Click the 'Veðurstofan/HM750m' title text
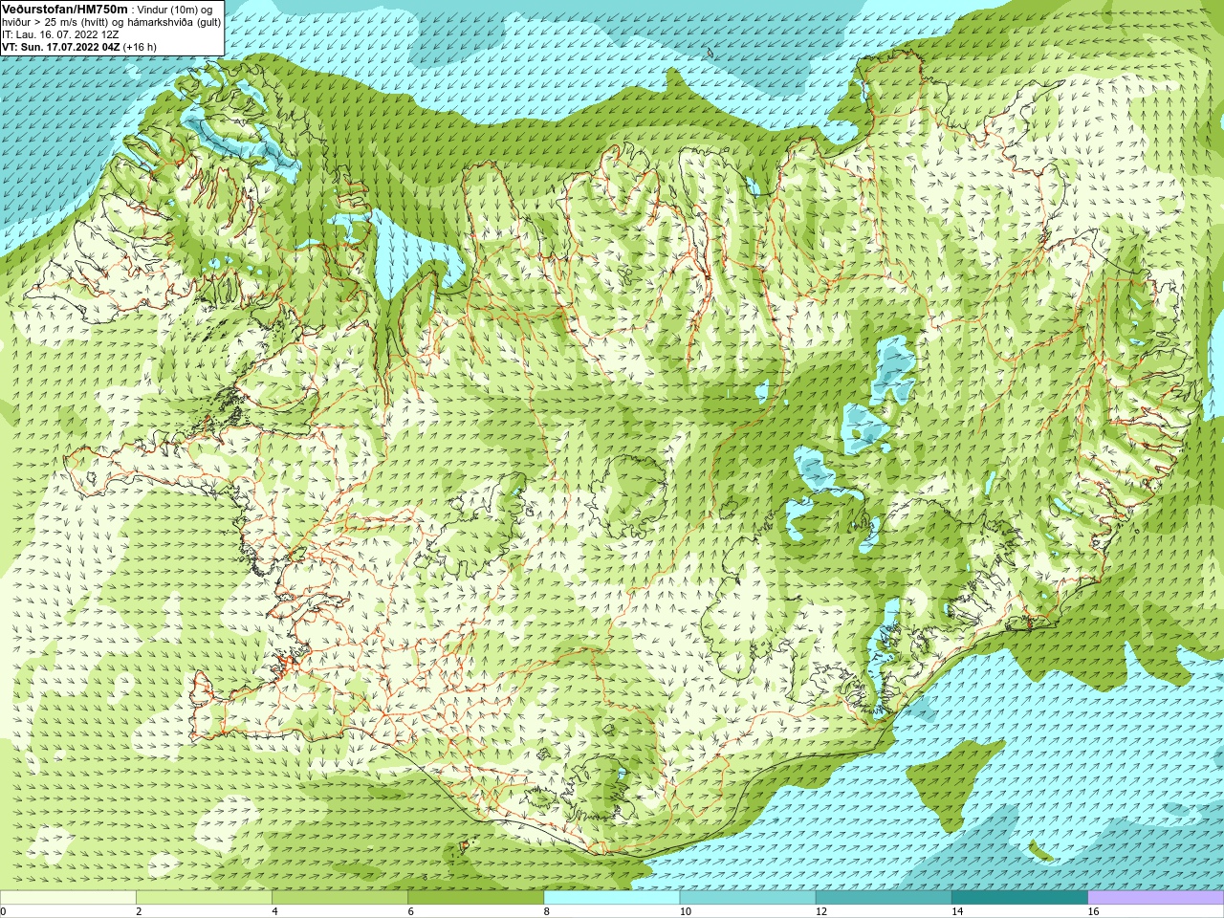Image resolution: width=1224 pixels, height=918 pixels. pyautogui.click(x=65, y=9)
